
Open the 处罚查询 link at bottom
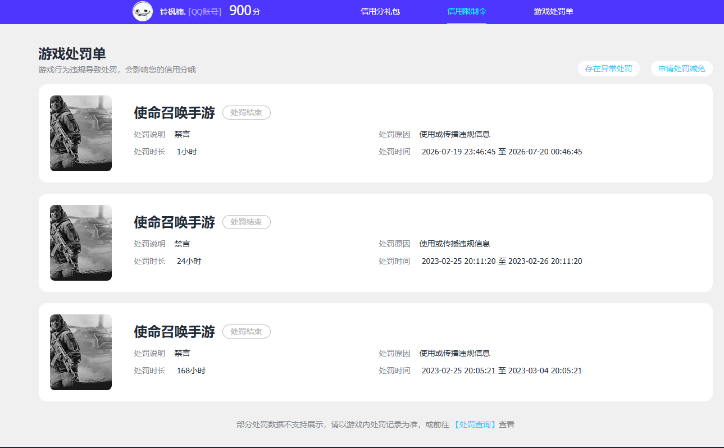tap(475, 424)
